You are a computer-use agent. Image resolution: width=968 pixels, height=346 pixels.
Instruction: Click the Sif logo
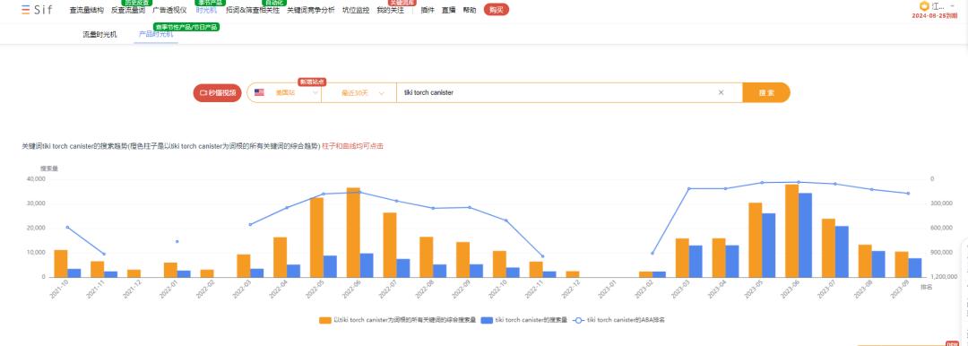(43, 10)
